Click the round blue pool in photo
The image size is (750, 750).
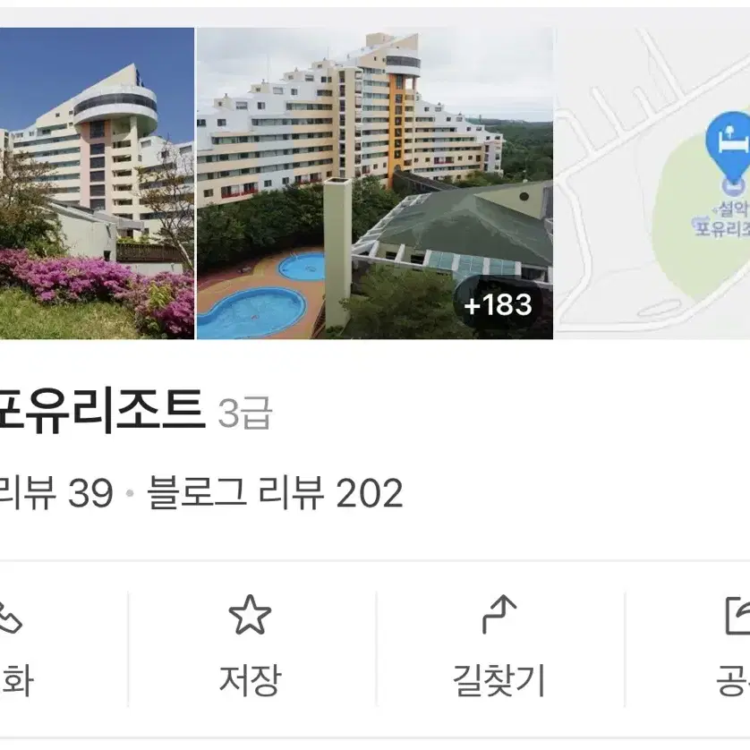[x=302, y=266]
